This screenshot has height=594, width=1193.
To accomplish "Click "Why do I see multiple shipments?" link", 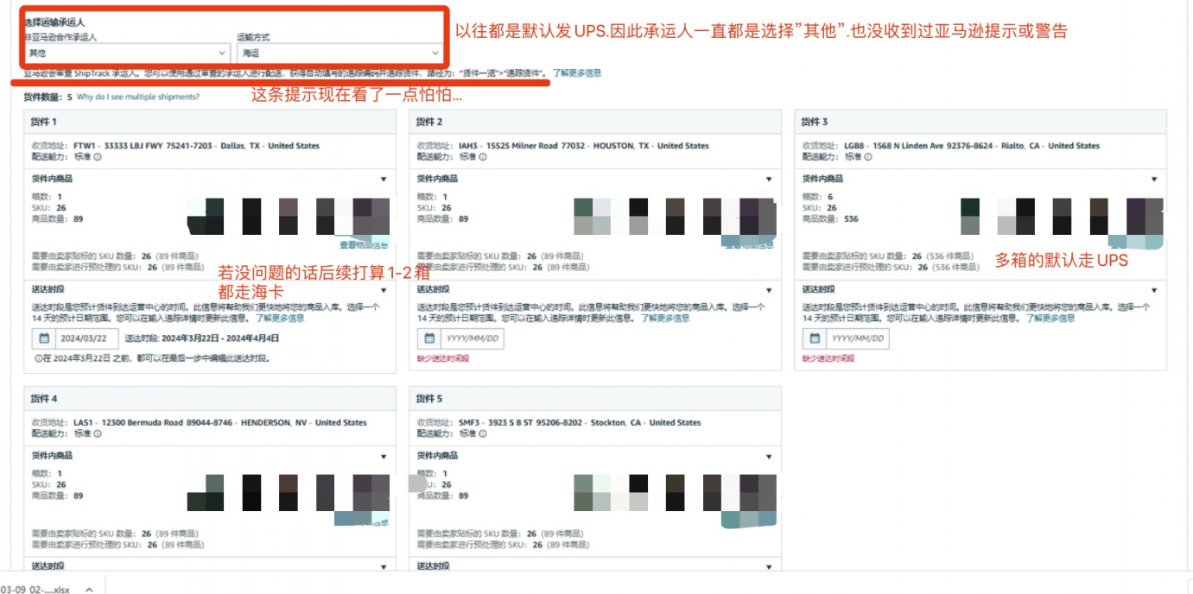I will (138, 97).
